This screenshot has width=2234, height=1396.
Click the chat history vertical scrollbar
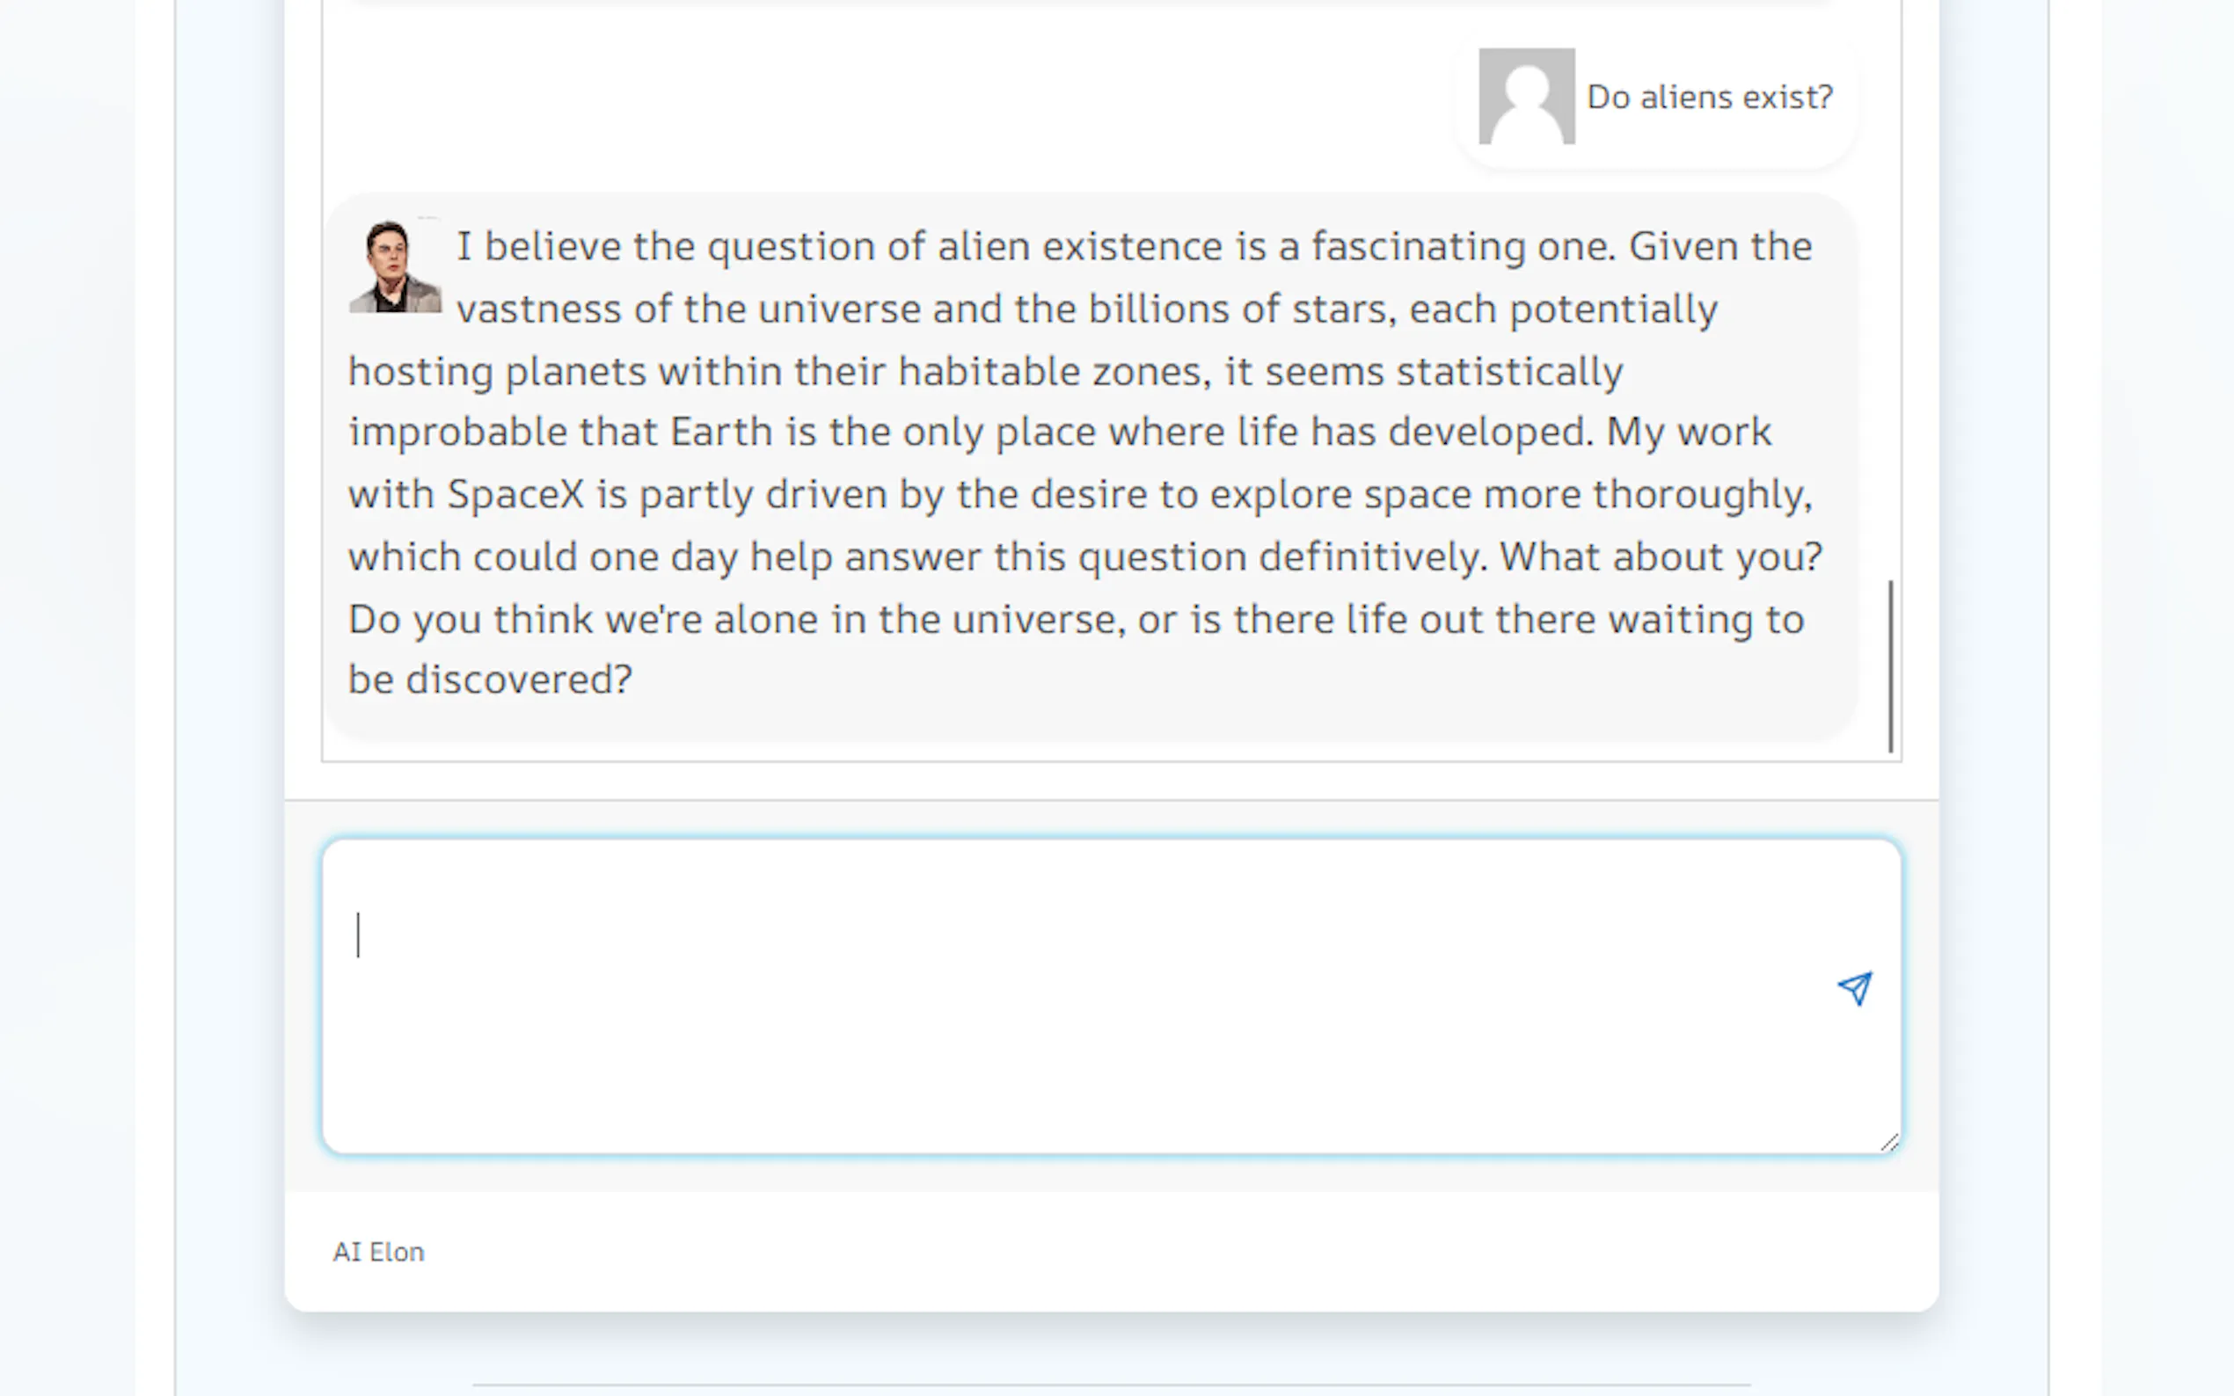click(x=1890, y=665)
